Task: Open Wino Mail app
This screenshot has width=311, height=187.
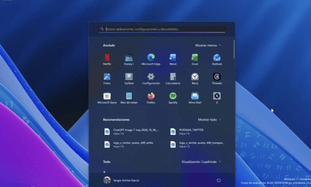Action: point(195,98)
